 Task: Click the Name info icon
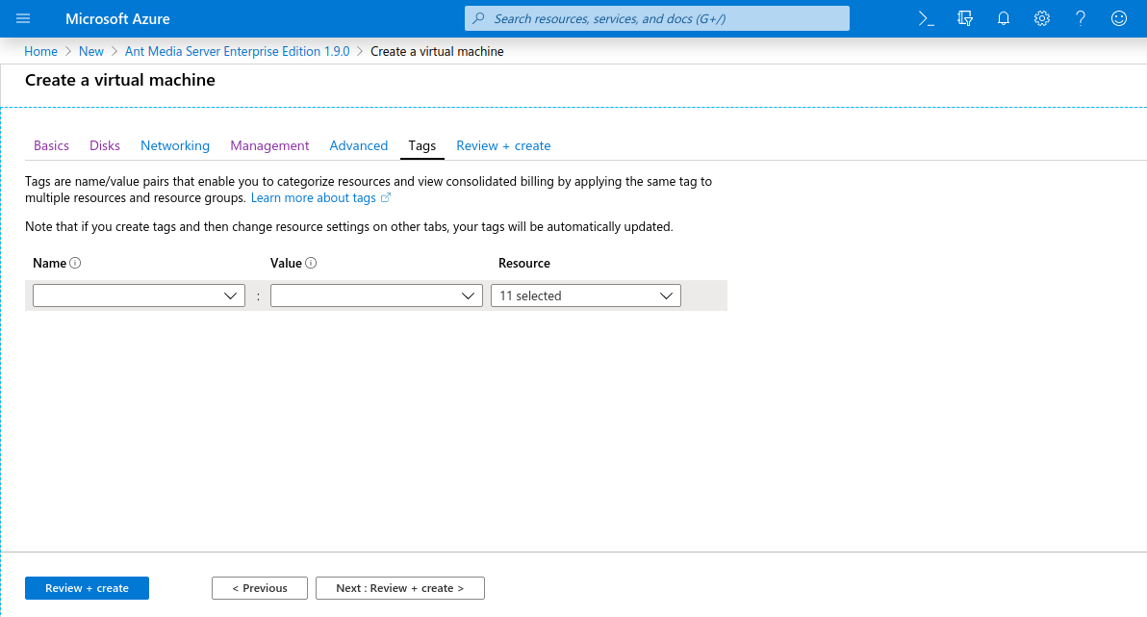[75, 263]
